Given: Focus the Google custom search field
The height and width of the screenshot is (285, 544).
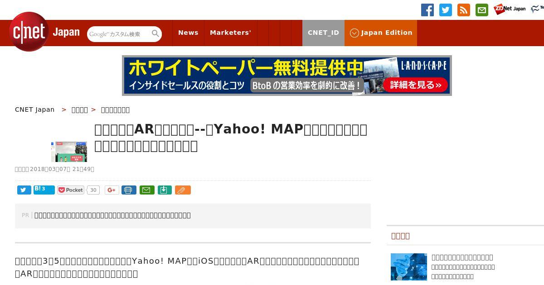Looking at the screenshot, I should click(120, 34).
